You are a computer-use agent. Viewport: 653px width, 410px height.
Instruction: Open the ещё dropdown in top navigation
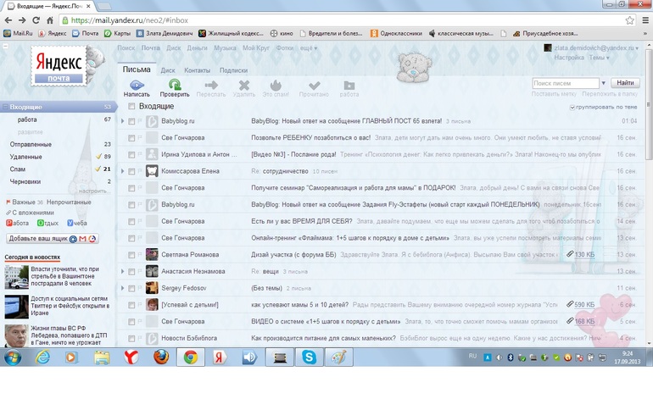pos(309,48)
